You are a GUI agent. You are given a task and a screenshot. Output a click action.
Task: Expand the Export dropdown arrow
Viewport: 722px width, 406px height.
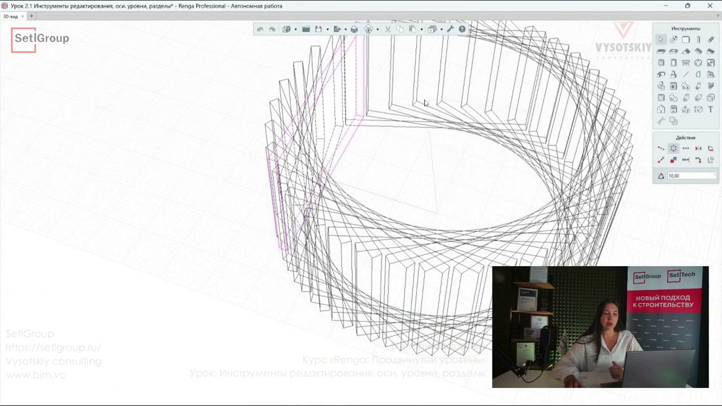(x=345, y=30)
